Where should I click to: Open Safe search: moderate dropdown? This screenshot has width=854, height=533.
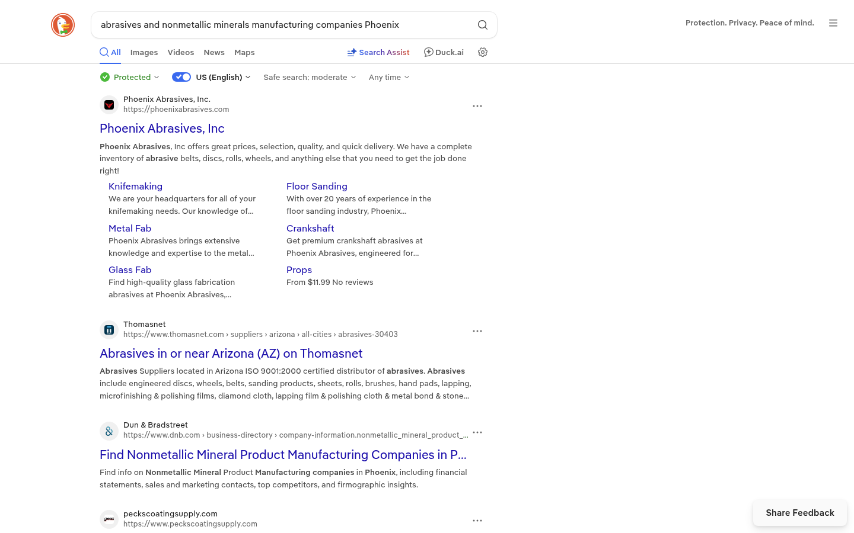[x=310, y=77]
